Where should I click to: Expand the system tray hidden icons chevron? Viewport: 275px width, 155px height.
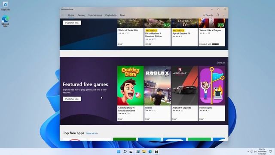[248, 152]
